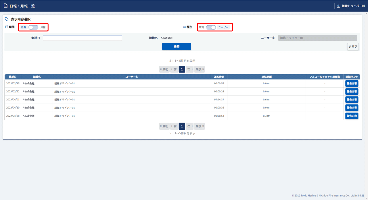368x200 pixels.
Task: Click the tag icon beside 表示内容選択
Action: click(x=7, y=19)
